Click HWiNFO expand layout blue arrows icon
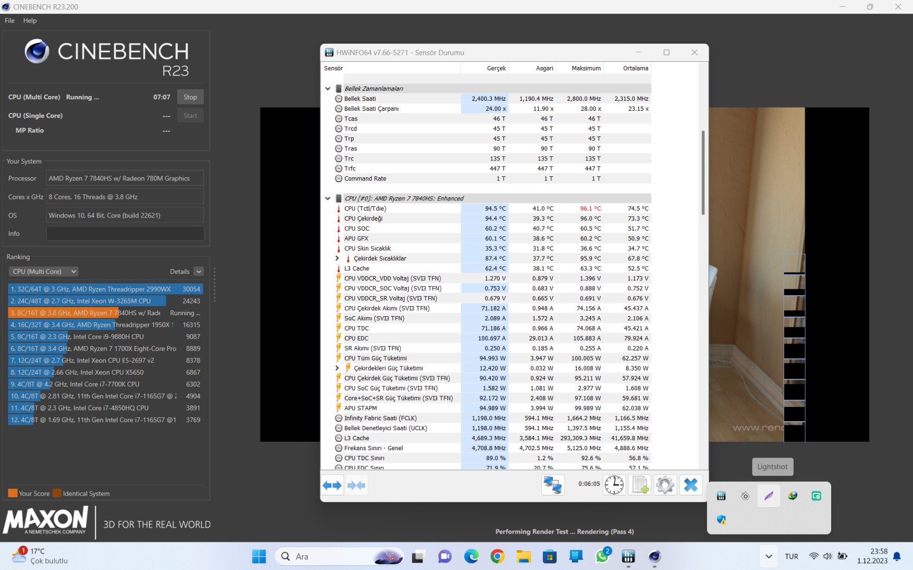The image size is (913, 570). (x=332, y=485)
